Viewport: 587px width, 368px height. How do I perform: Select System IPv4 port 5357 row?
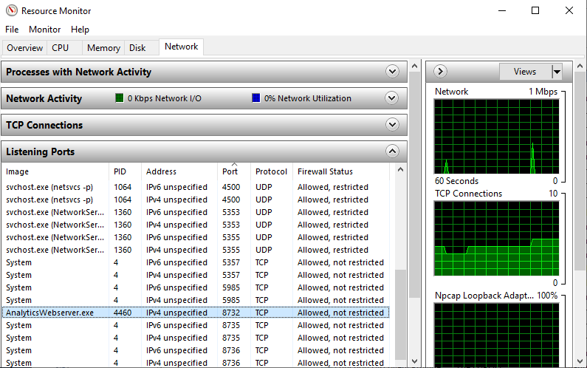click(196, 275)
